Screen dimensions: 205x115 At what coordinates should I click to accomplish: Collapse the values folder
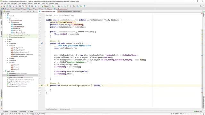pos(7,63)
